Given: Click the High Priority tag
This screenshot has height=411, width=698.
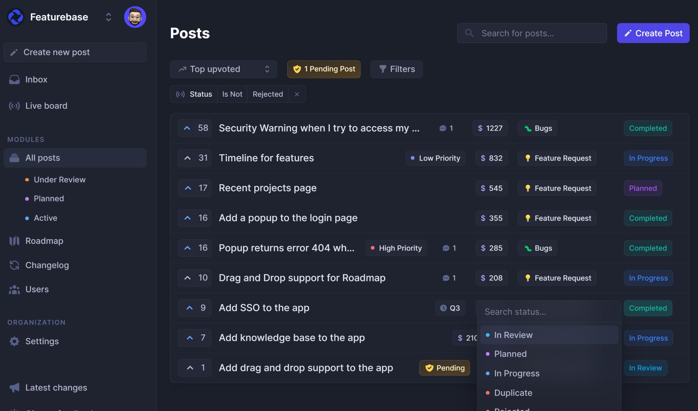Looking at the screenshot, I should [x=396, y=248].
